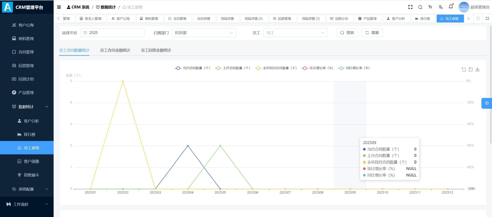Enter fullscreen mode via header icon

pos(410,7)
